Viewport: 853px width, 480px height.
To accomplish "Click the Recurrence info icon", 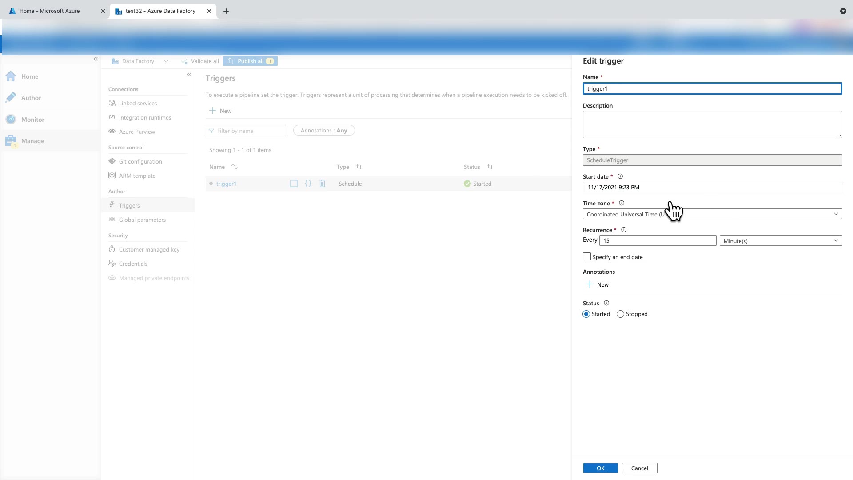I will coord(624,230).
